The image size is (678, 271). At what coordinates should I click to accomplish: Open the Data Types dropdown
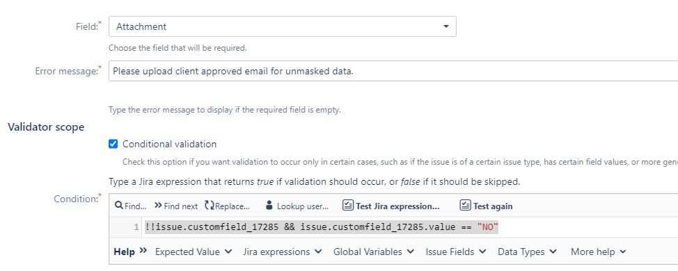click(527, 252)
